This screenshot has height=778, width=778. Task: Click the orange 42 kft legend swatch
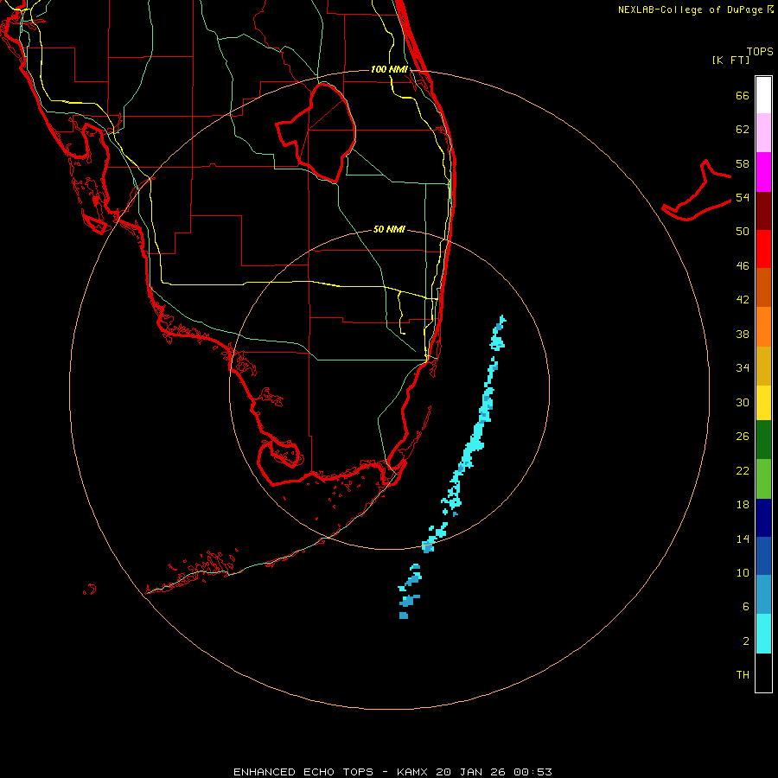click(x=763, y=327)
